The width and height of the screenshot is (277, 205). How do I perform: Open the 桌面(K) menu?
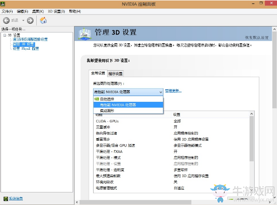click(x=38, y=12)
